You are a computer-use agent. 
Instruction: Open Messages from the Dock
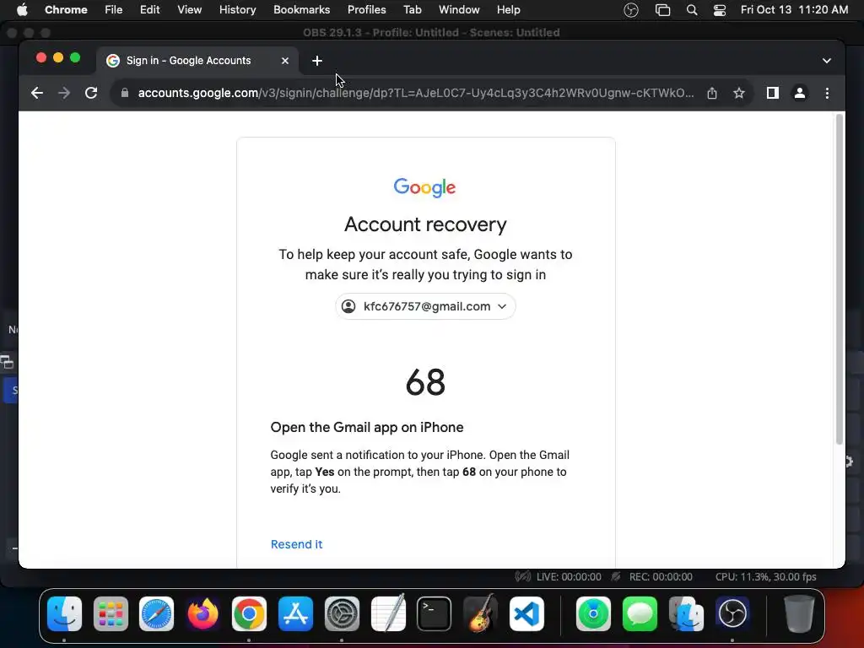[640, 613]
